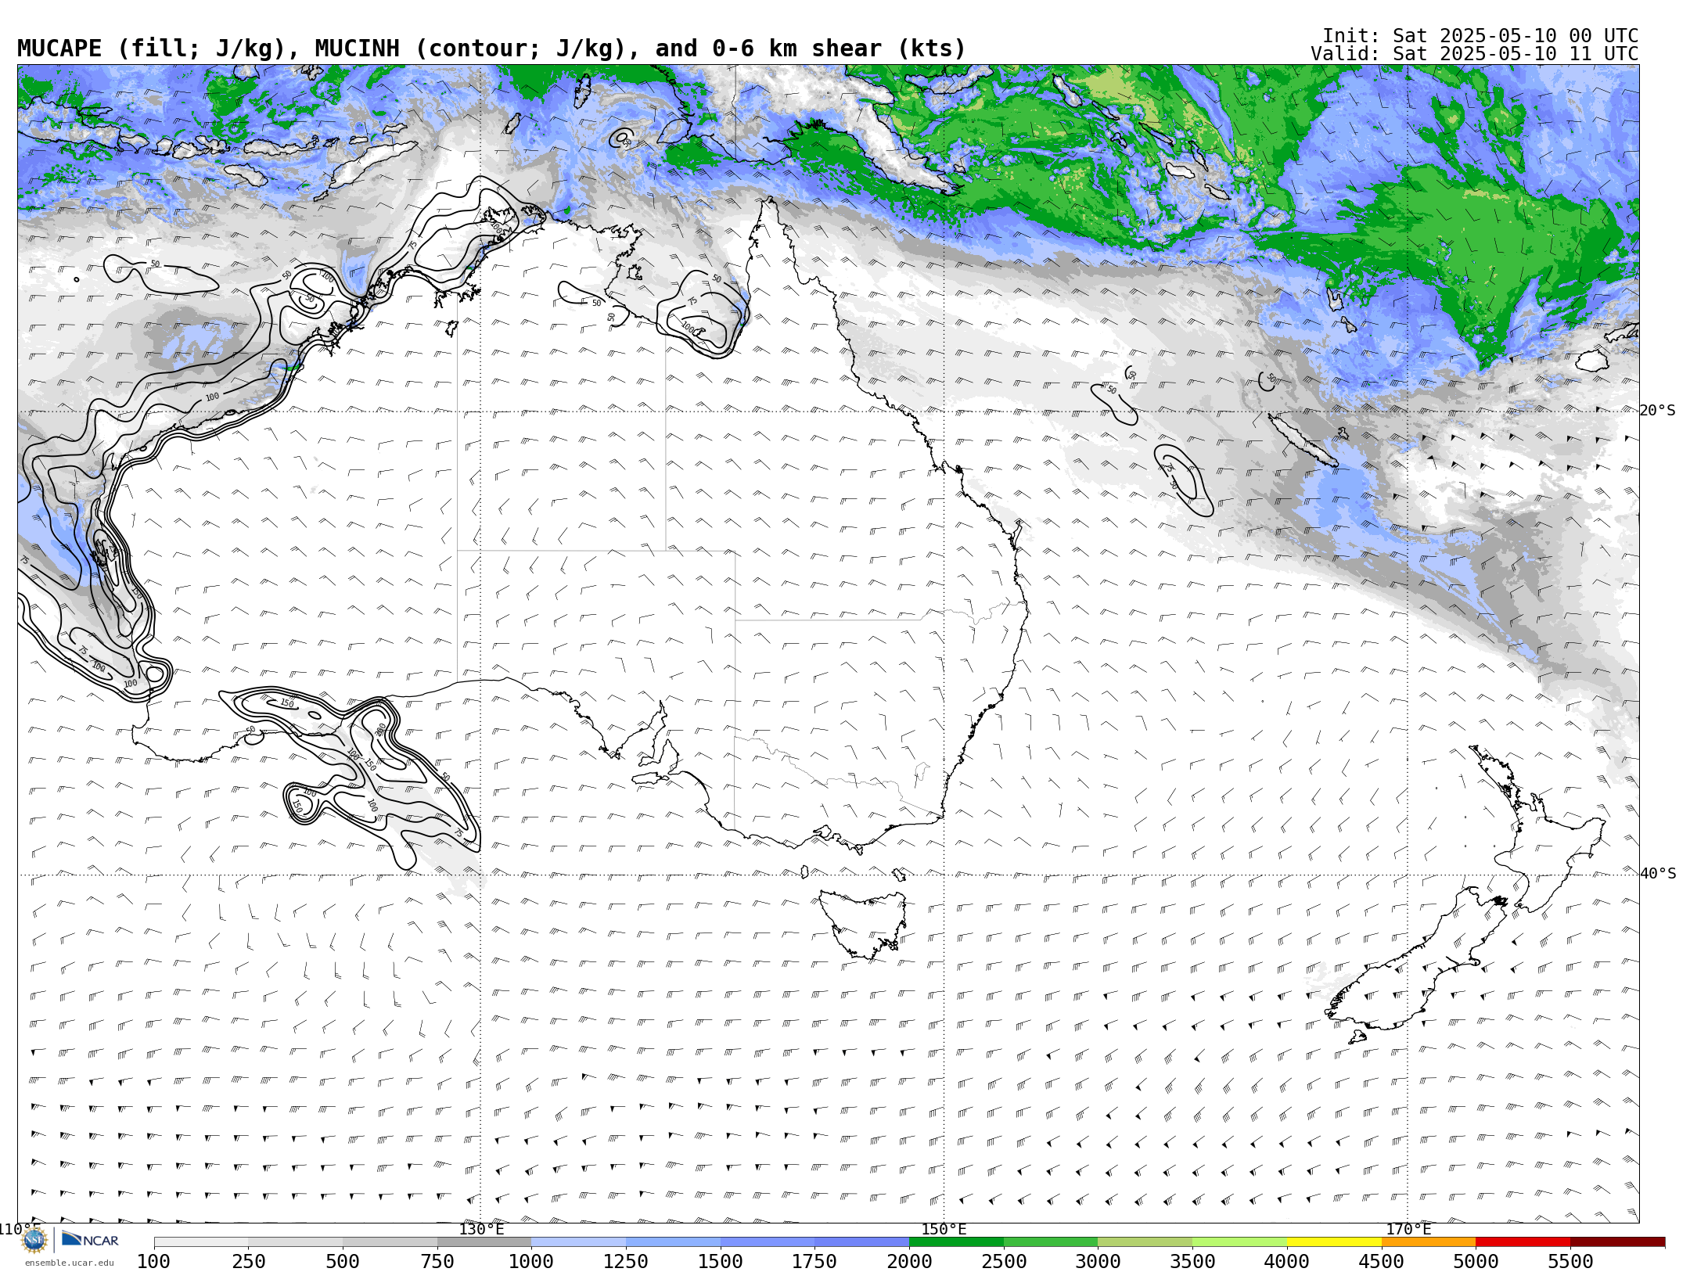Click the colorbar label 4000

tap(1287, 1261)
